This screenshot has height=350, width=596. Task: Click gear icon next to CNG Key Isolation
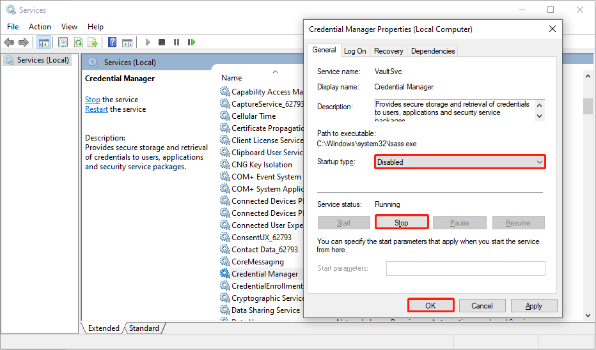click(225, 164)
